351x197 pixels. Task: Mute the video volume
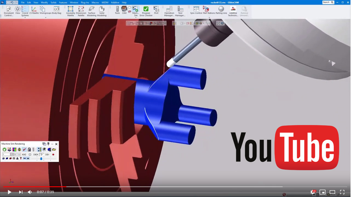[30, 192]
